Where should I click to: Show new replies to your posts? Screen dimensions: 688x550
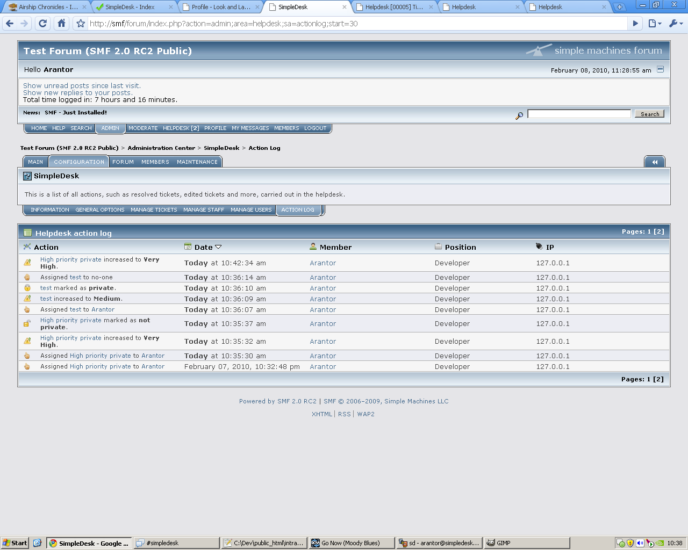click(x=78, y=93)
